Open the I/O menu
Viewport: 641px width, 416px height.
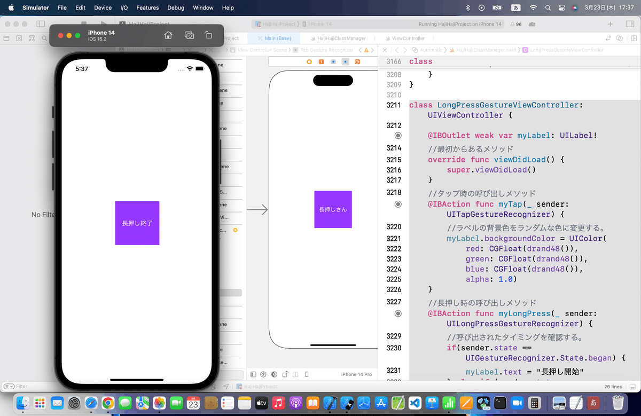click(x=124, y=8)
